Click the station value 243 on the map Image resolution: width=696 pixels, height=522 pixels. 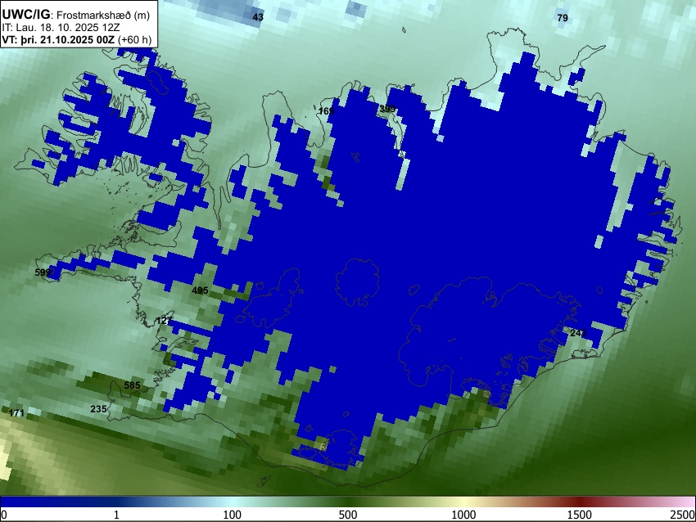pyautogui.click(x=578, y=333)
